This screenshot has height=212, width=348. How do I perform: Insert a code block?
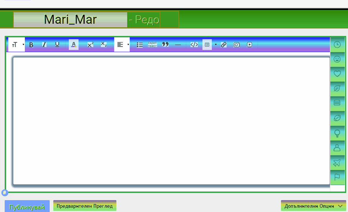click(x=194, y=45)
